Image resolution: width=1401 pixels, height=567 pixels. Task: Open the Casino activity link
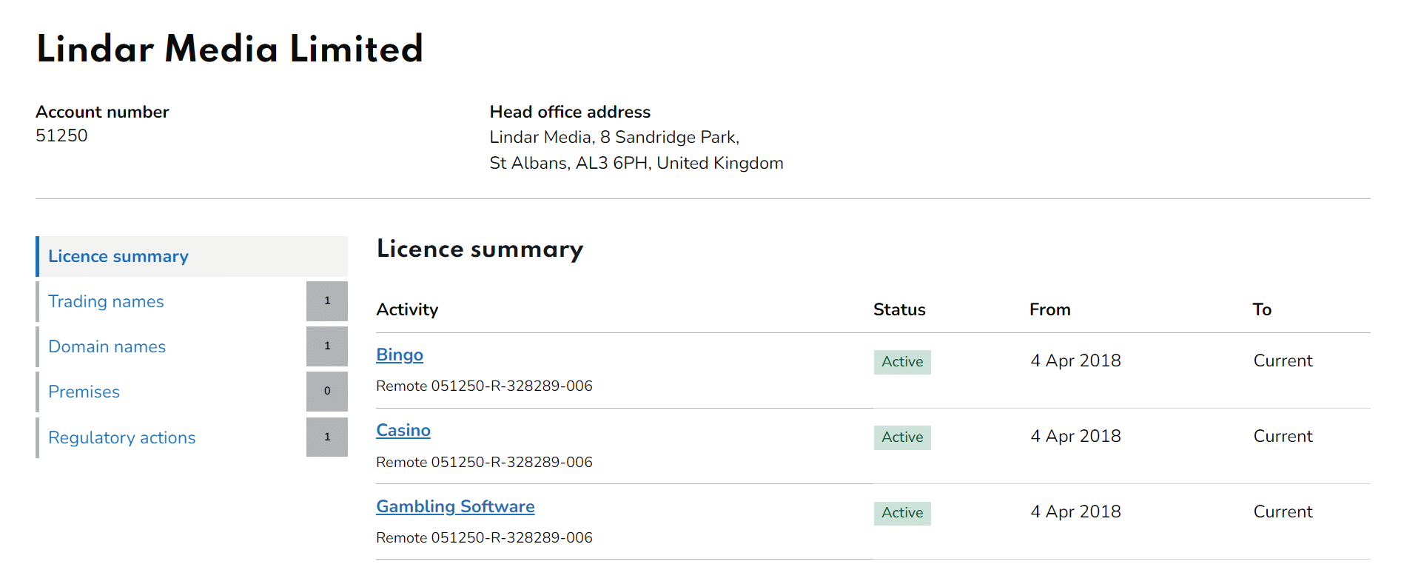click(403, 430)
